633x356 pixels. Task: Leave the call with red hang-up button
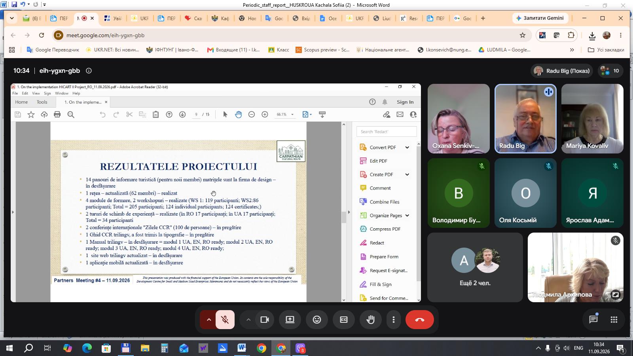tap(420, 320)
